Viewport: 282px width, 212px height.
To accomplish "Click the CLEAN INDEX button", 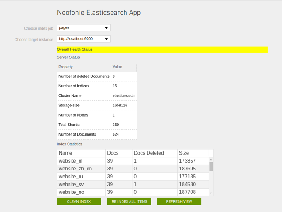I will point(79,201).
